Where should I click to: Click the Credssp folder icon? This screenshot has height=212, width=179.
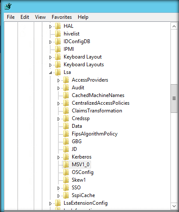66,118
